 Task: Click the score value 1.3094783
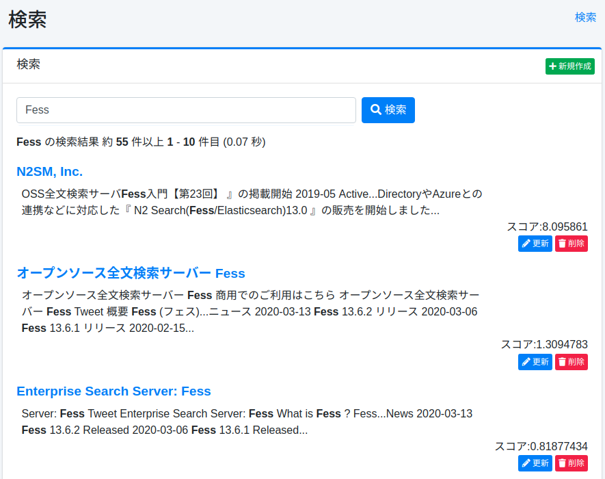point(561,344)
